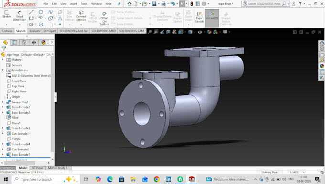
Task: Expand the Boss-Extrude1 feature
Action: click(x=3, y=107)
